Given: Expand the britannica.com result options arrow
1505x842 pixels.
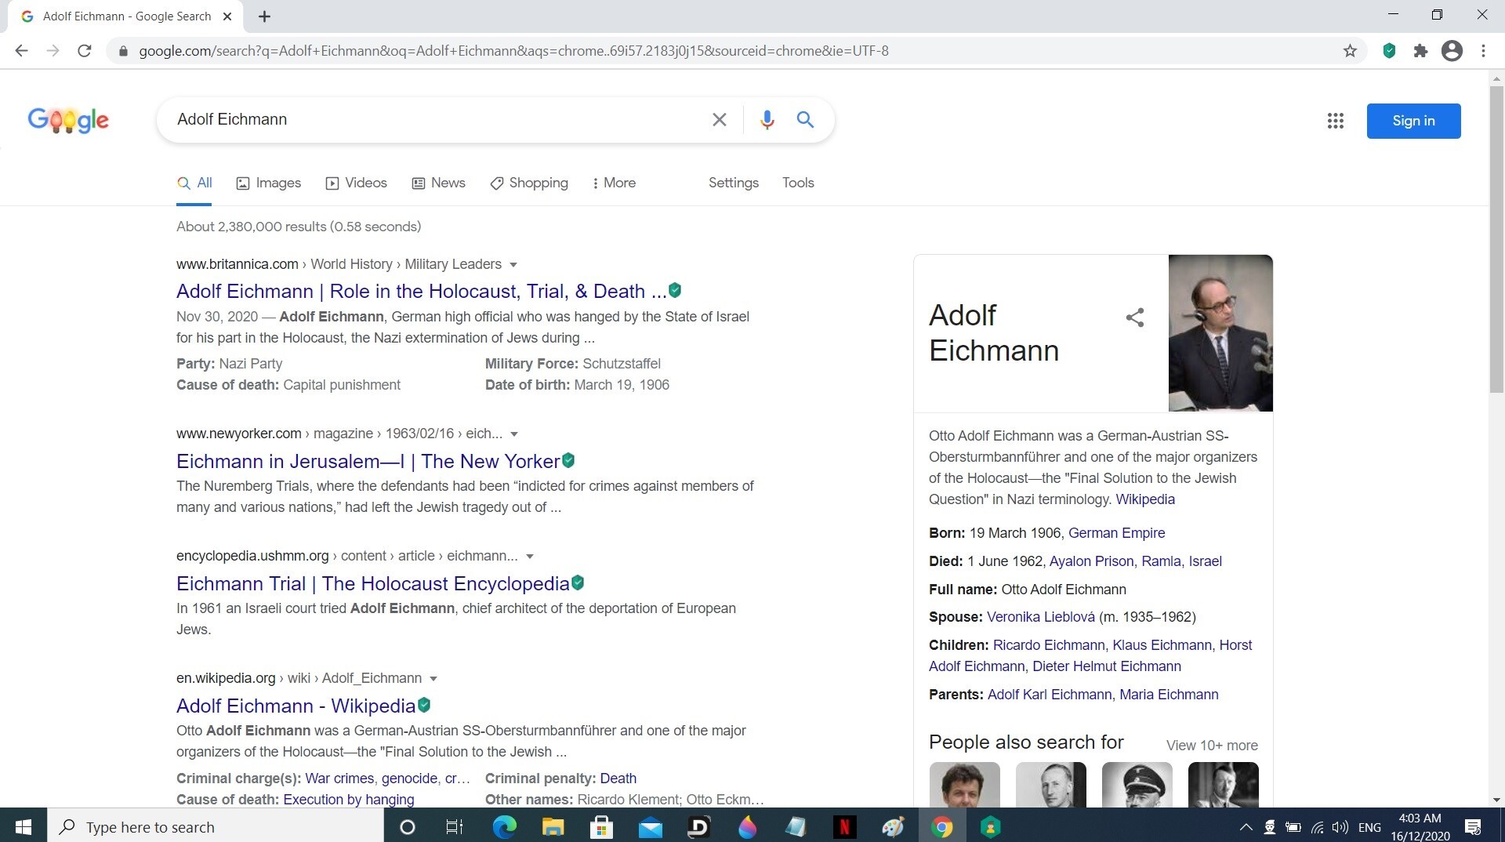Looking at the screenshot, I should [513, 265].
